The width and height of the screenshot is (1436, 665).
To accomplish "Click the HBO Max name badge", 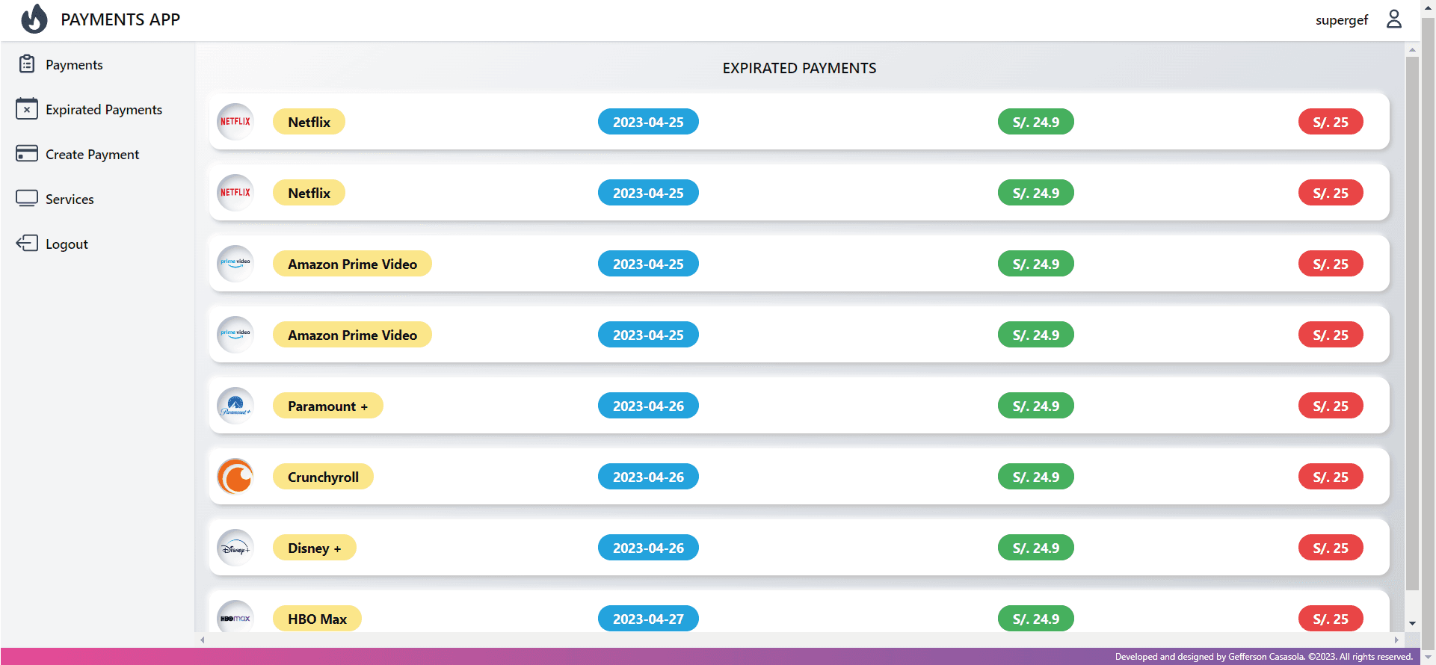I will click(x=317, y=619).
